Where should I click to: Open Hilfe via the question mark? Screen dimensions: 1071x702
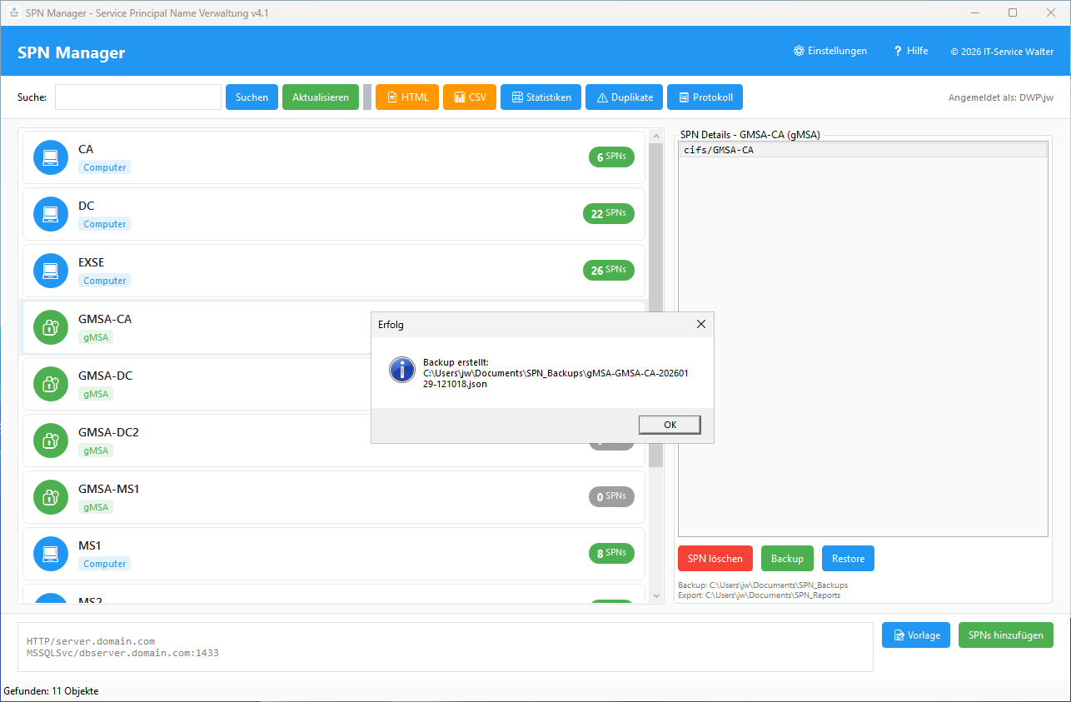(898, 51)
